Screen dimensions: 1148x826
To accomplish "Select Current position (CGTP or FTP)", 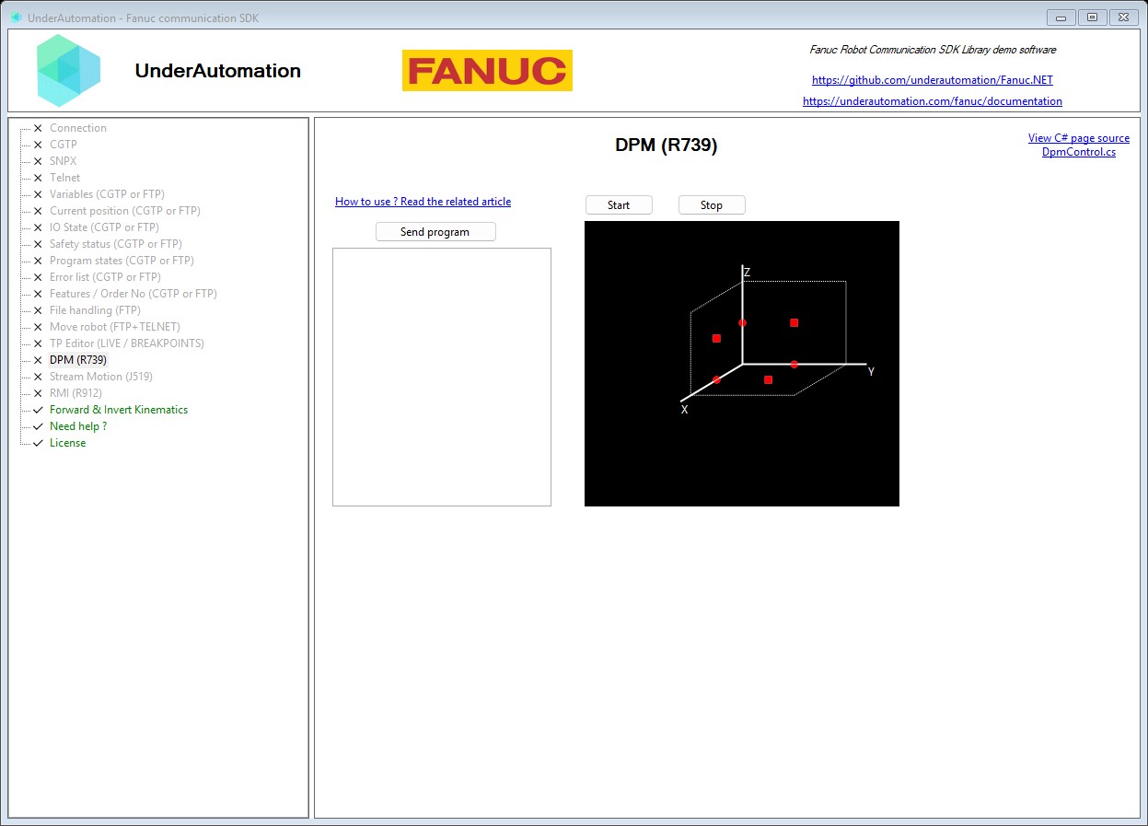I will point(125,211).
